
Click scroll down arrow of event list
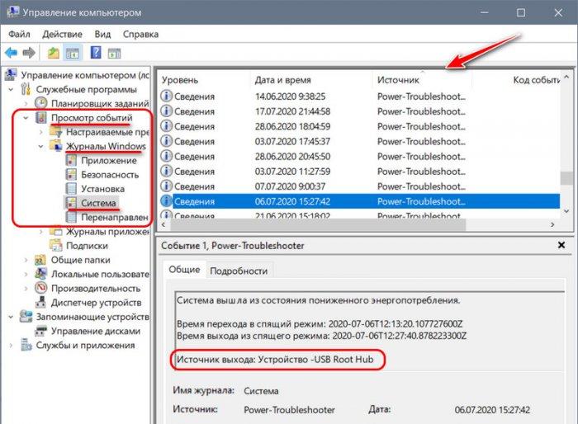pyautogui.click(x=566, y=211)
